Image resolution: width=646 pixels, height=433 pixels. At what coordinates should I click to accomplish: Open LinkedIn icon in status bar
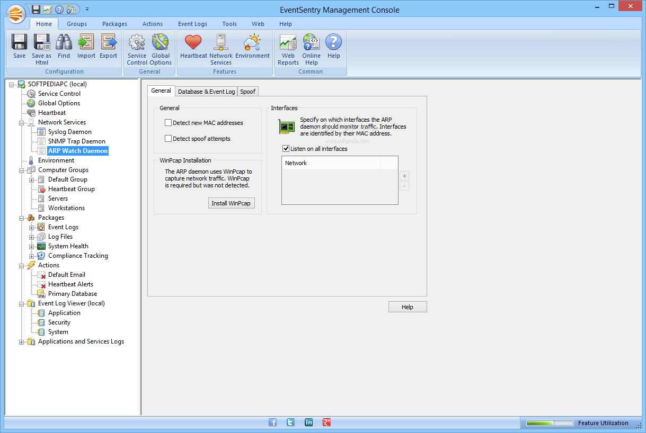click(309, 422)
